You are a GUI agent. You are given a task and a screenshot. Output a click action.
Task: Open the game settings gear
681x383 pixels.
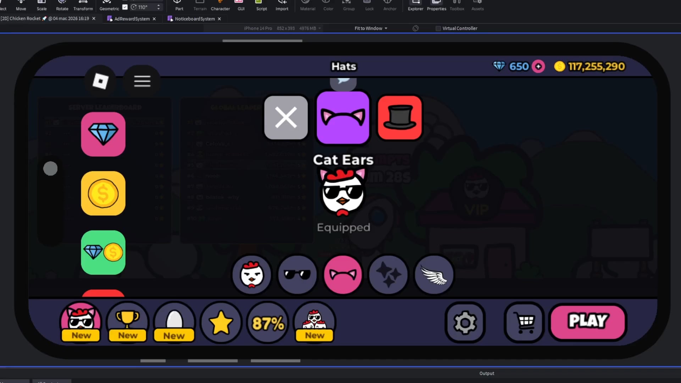pos(465,322)
